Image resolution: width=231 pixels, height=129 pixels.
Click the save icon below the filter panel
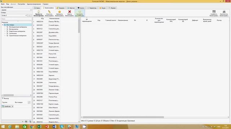coord(26,121)
